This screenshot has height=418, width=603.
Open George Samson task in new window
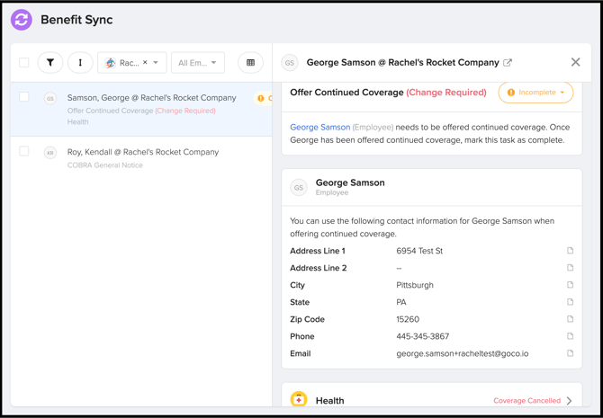tap(508, 63)
